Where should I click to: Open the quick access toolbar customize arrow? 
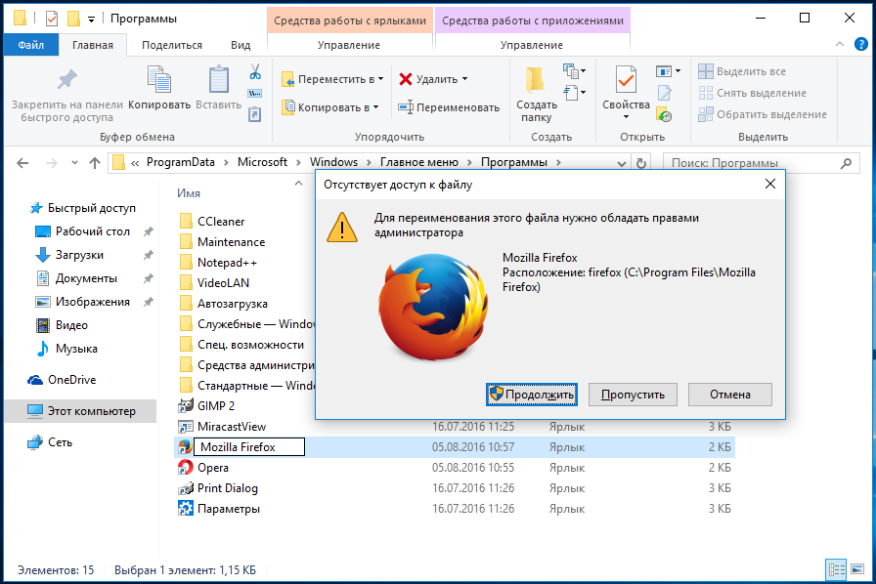[91, 20]
